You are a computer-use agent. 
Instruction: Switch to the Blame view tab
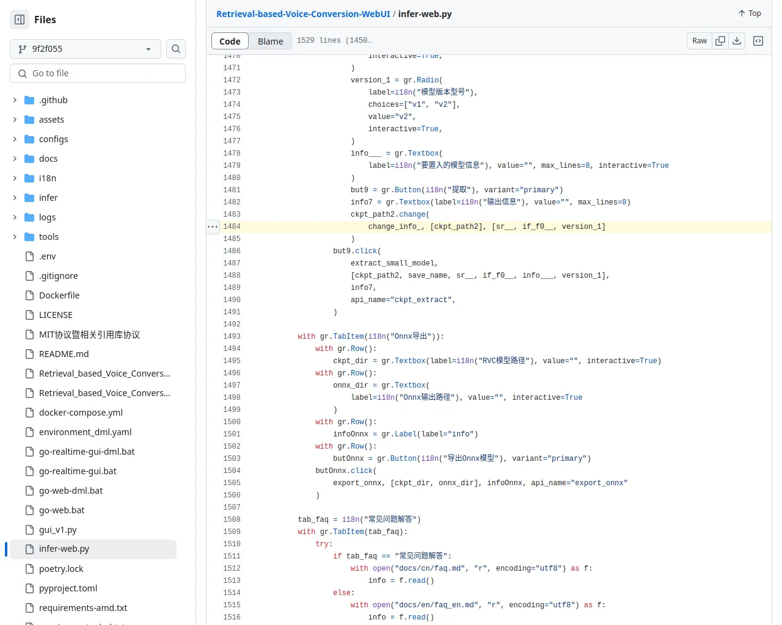pos(270,41)
